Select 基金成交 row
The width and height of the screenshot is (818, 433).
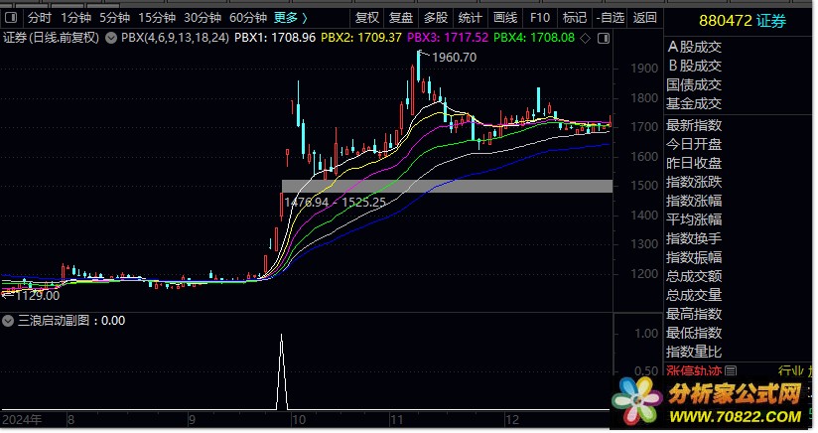(694, 103)
